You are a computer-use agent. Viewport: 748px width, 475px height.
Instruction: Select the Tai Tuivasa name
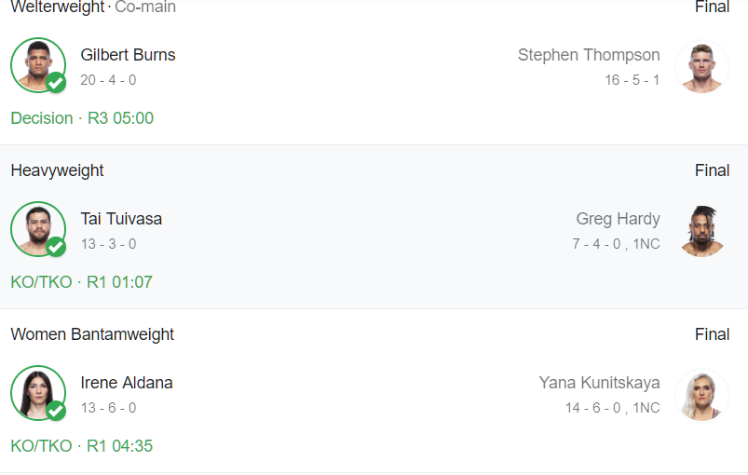tap(121, 219)
